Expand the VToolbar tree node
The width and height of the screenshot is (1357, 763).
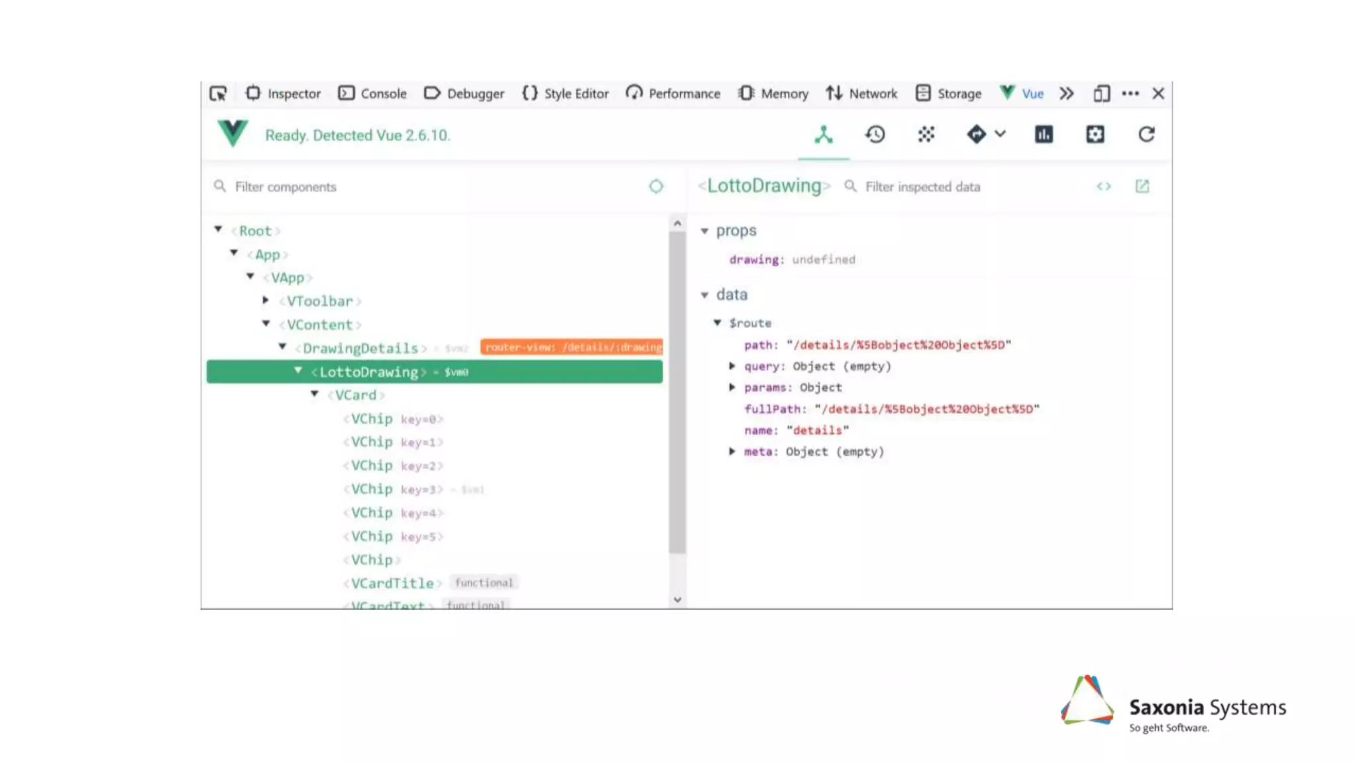(266, 300)
